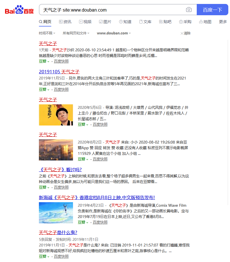Image resolution: width=230 pixels, height=262 pixels.
Task: Open the 知道 tab
Action: click(125, 22)
